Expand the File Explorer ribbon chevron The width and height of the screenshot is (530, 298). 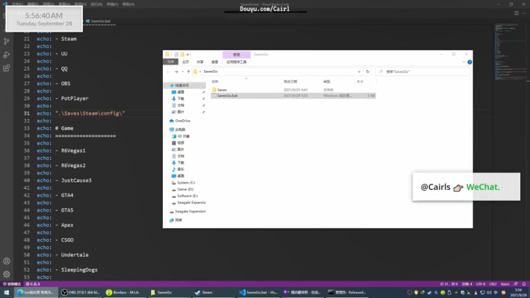tap(463, 62)
